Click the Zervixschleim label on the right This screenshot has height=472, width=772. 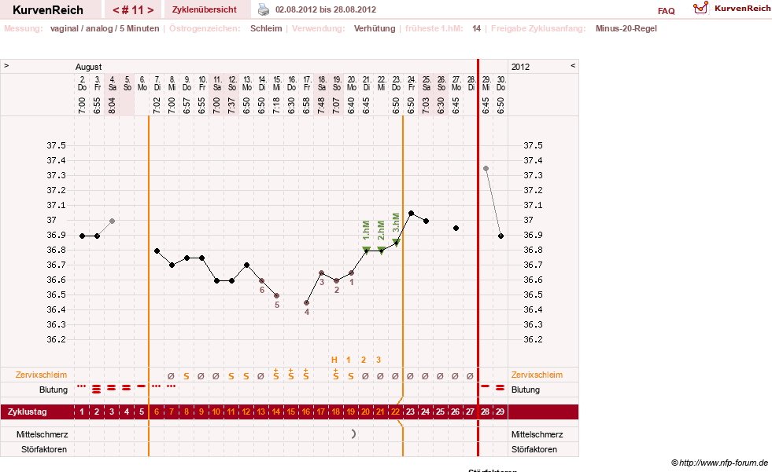coord(537,375)
